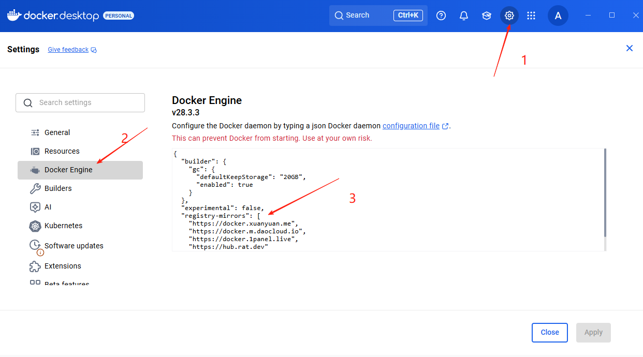Open the Learning Center graduation cap icon
Viewport: 643px width, 357px height.
pos(486,16)
